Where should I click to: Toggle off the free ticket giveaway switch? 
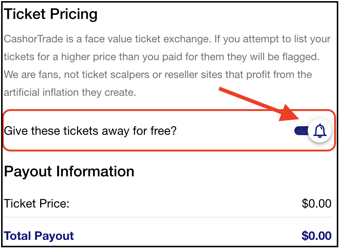pyautogui.click(x=311, y=131)
